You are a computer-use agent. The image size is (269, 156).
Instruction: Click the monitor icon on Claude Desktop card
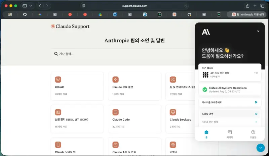point(173,112)
